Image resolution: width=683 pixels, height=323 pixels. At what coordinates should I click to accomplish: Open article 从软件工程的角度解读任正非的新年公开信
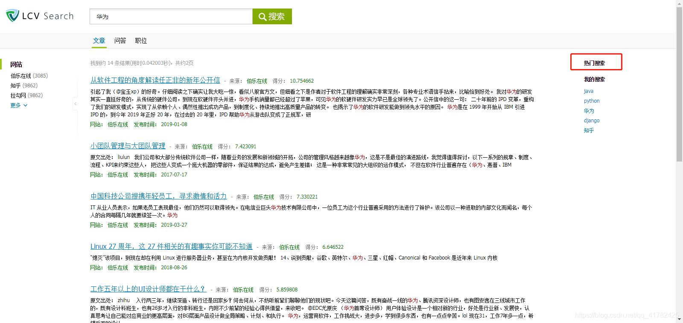pos(155,80)
